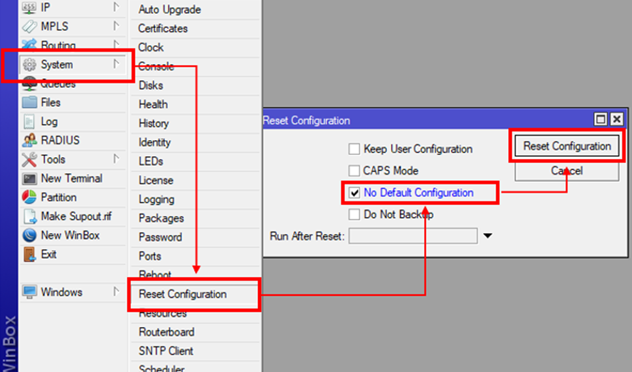The width and height of the screenshot is (632, 372).
Task: Click the Reset Configuration dialog title text
Action: (x=306, y=121)
